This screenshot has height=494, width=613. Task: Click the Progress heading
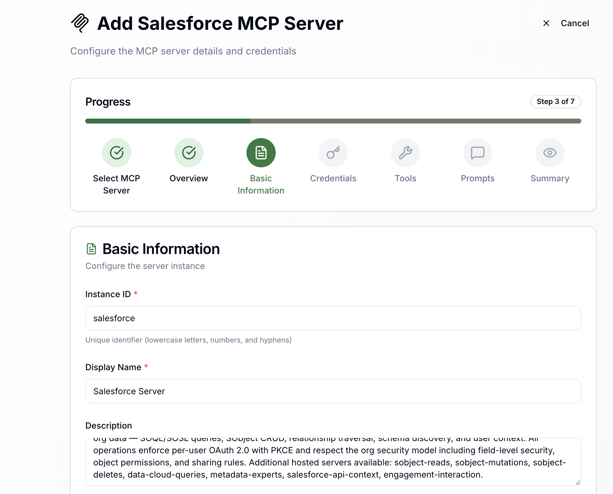click(108, 102)
